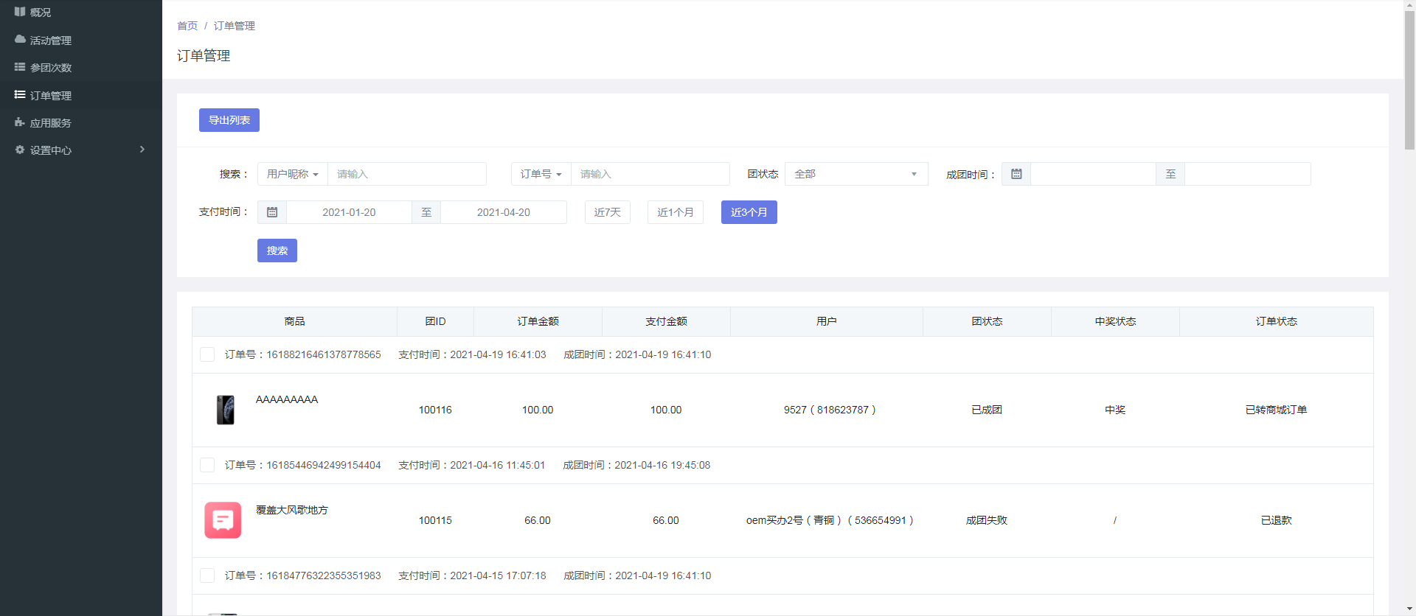Click the 商品 column header
The image size is (1416, 616).
pos(294,321)
